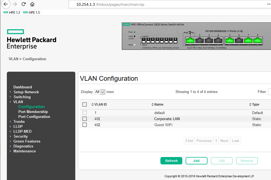This screenshot has width=271, height=180.
Task: Select port 7 jack on switch image
Action: click(248, 40)
